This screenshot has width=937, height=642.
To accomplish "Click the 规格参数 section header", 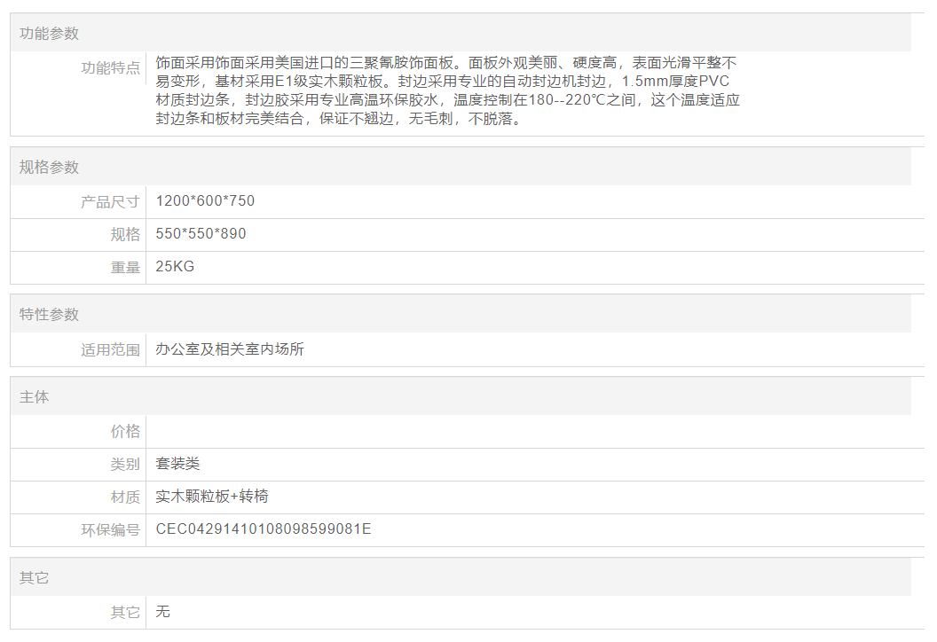I will (50, 168).
